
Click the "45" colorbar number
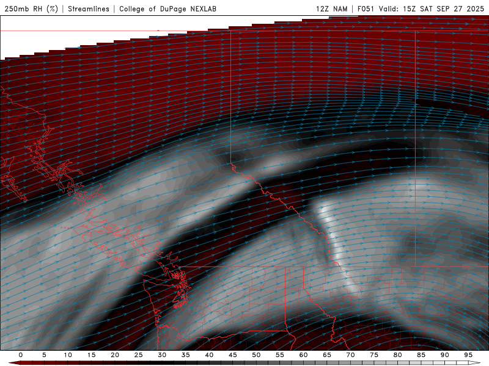click(233, 355)
